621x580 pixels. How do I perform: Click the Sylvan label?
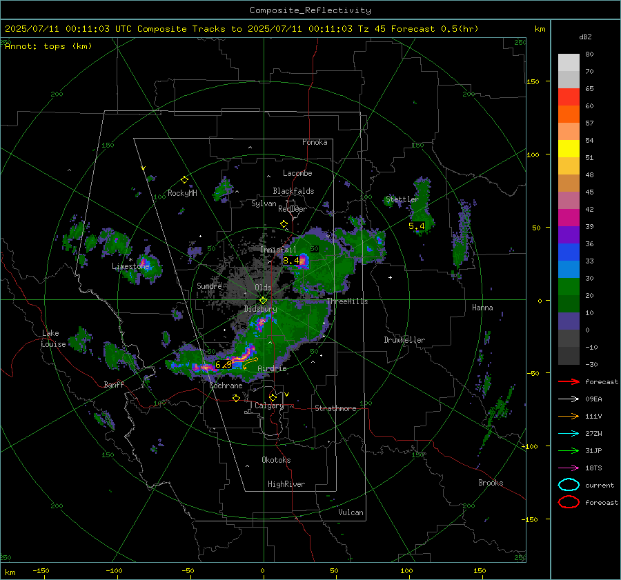point(264,203)
